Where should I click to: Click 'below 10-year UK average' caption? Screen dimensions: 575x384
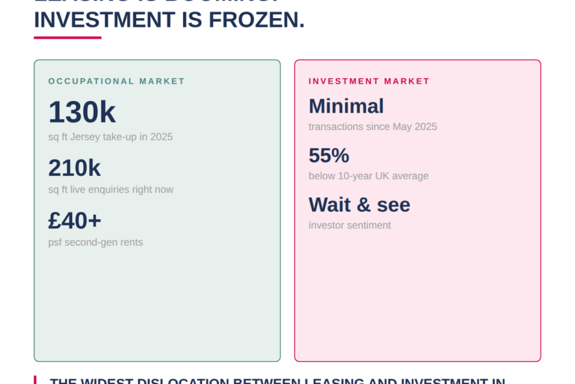tap(369, 176)
